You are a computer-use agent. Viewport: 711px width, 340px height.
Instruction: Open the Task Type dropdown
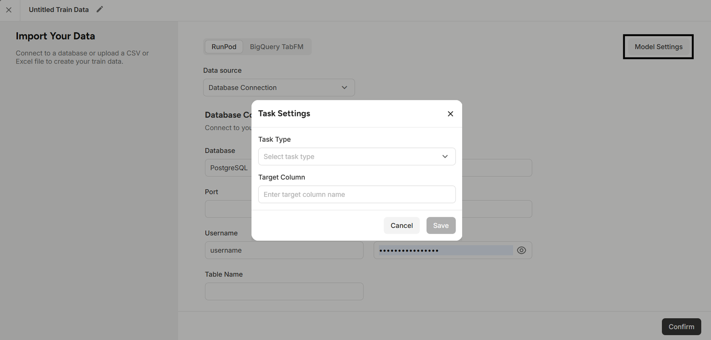357,156
